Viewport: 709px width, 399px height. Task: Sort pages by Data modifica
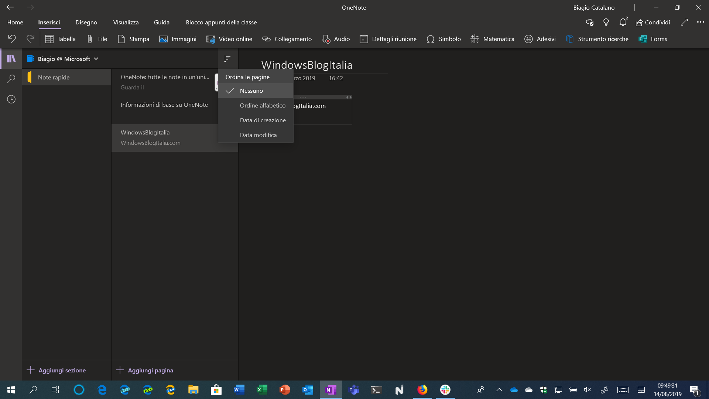pyautogui.click(x=256, y=135)
